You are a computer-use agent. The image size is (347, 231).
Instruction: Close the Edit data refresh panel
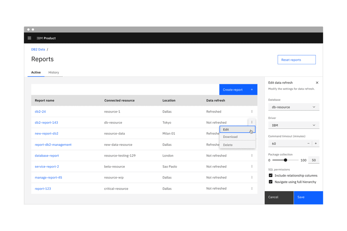(317, 83)
